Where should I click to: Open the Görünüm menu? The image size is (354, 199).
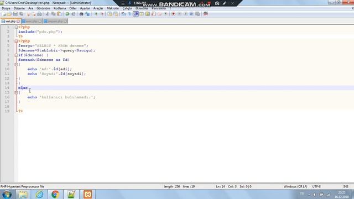coord(43,8)
